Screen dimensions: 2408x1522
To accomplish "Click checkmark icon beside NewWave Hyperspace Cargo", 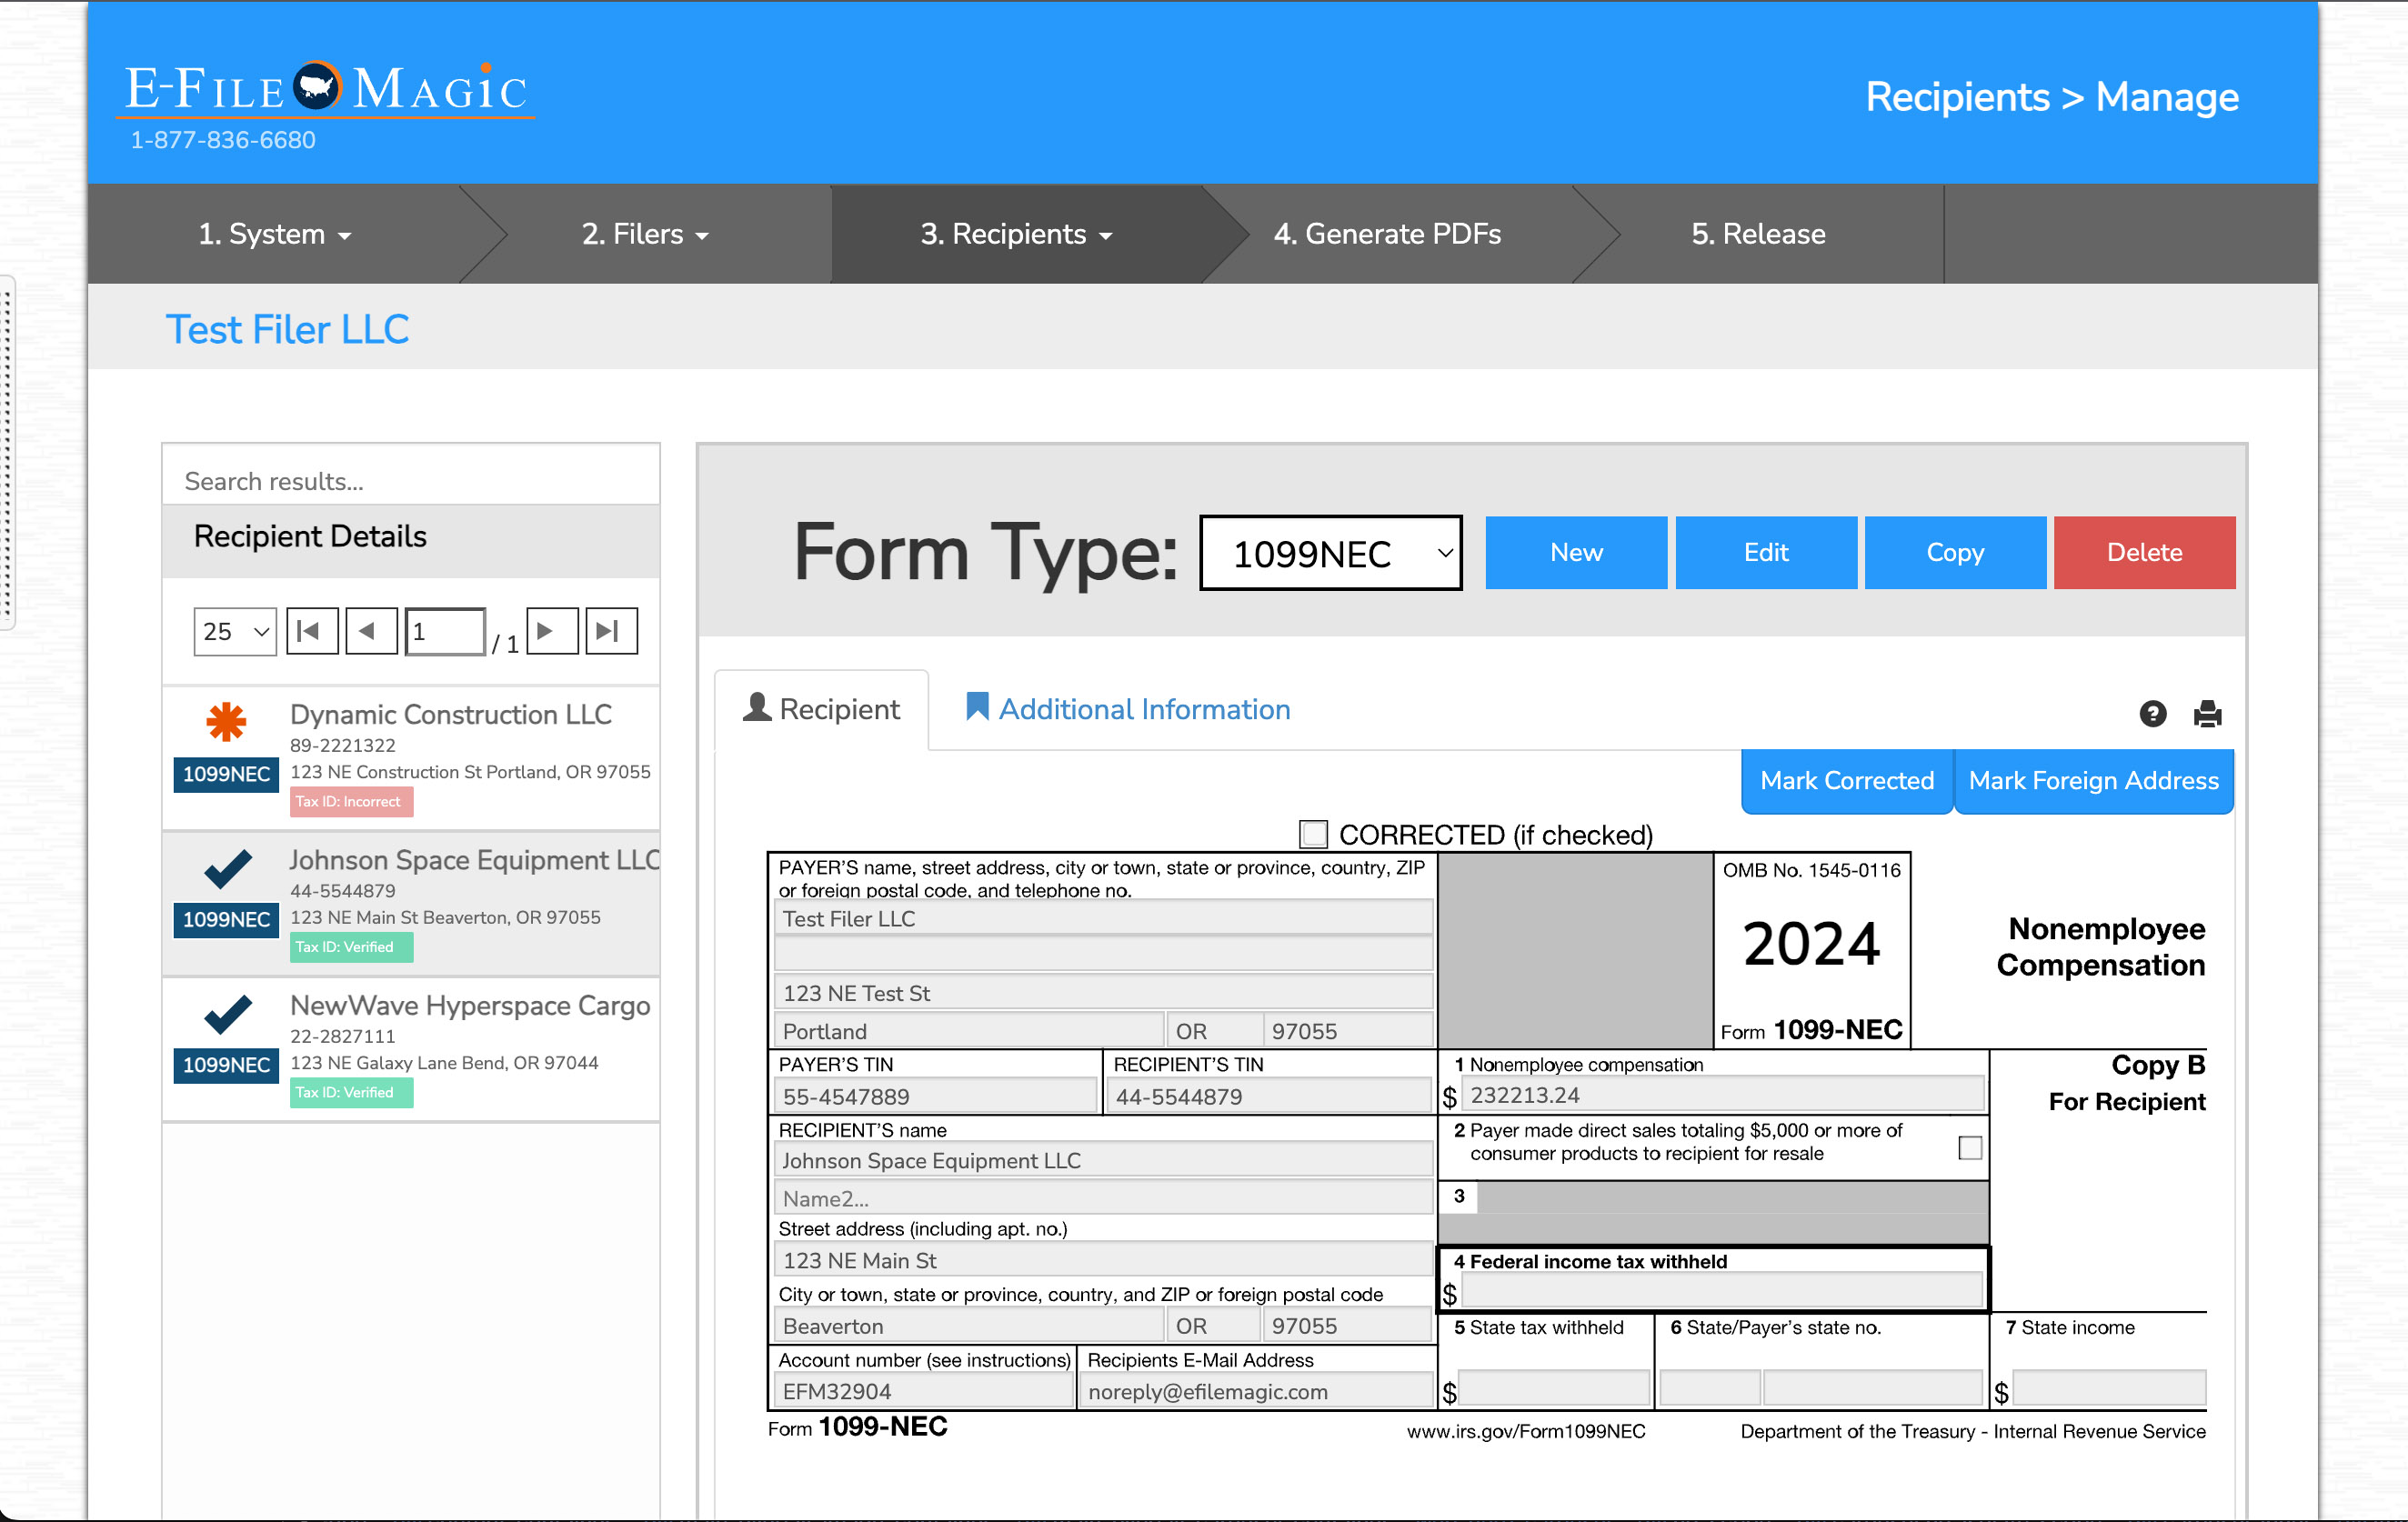I will [x=227, y=1013].
